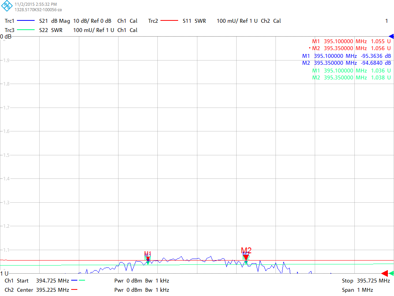Click the S21 dB Mag measurement label
Image resolution: width=394 pixels, height=296 pixels.
(x=55, y=21)
